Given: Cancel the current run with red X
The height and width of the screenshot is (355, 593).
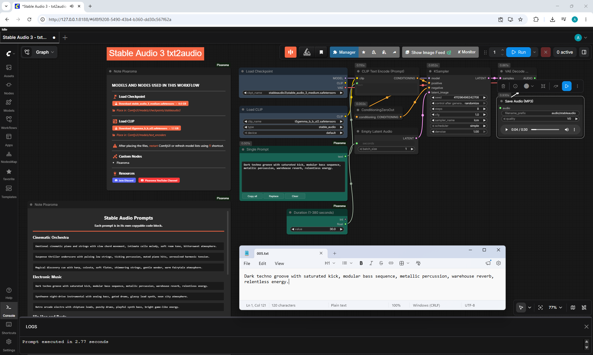Looking at the screenshot, I should (546, 52).
